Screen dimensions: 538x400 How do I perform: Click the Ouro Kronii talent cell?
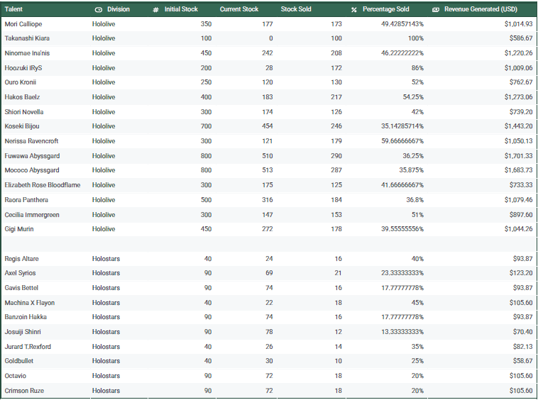[x=21, y=82]
